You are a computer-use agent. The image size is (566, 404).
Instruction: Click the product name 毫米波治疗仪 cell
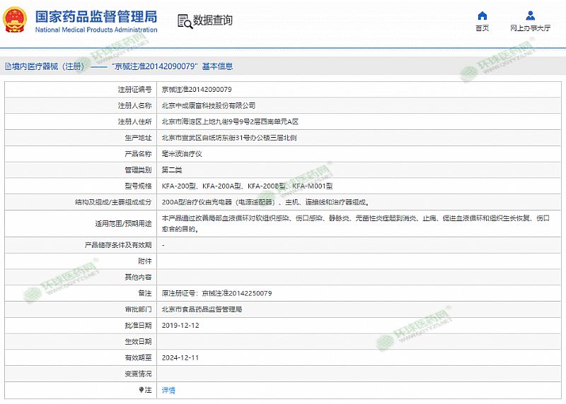[x=182, y=153]
